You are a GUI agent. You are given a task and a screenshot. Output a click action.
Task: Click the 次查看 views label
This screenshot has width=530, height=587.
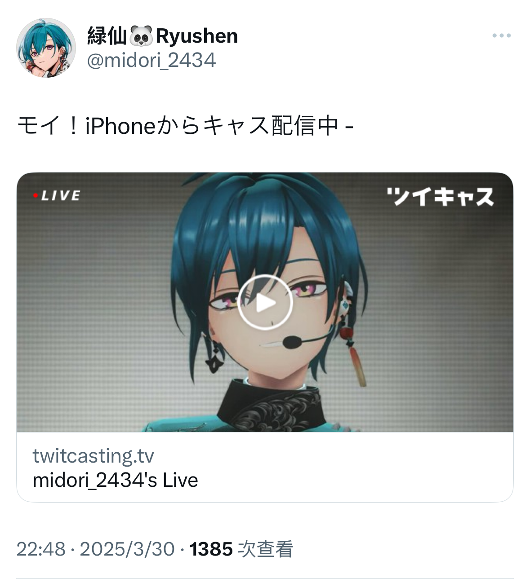pos(265,549)
